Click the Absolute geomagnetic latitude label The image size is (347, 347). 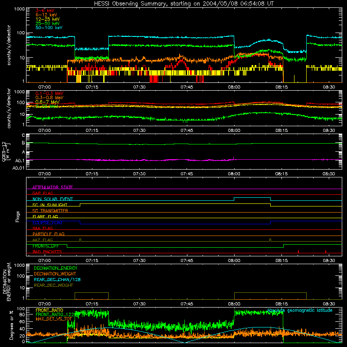click(300, 311)
